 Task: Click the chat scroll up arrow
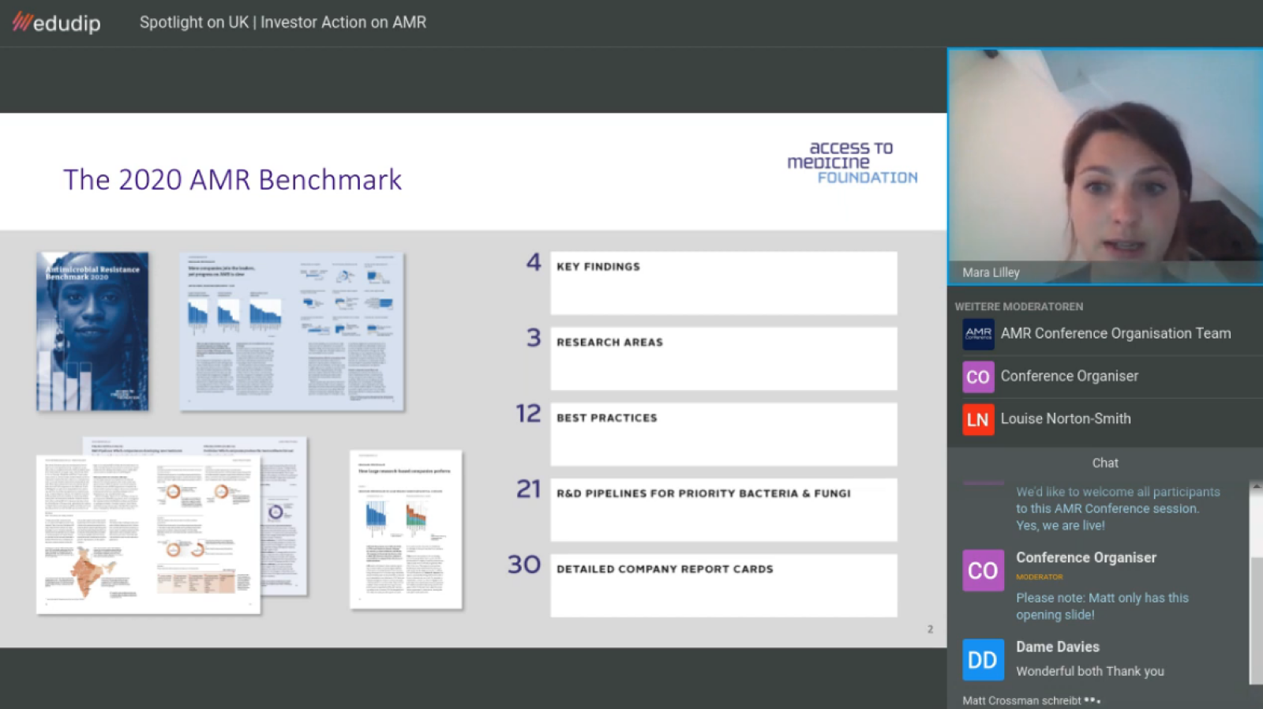pos(1255,487)
